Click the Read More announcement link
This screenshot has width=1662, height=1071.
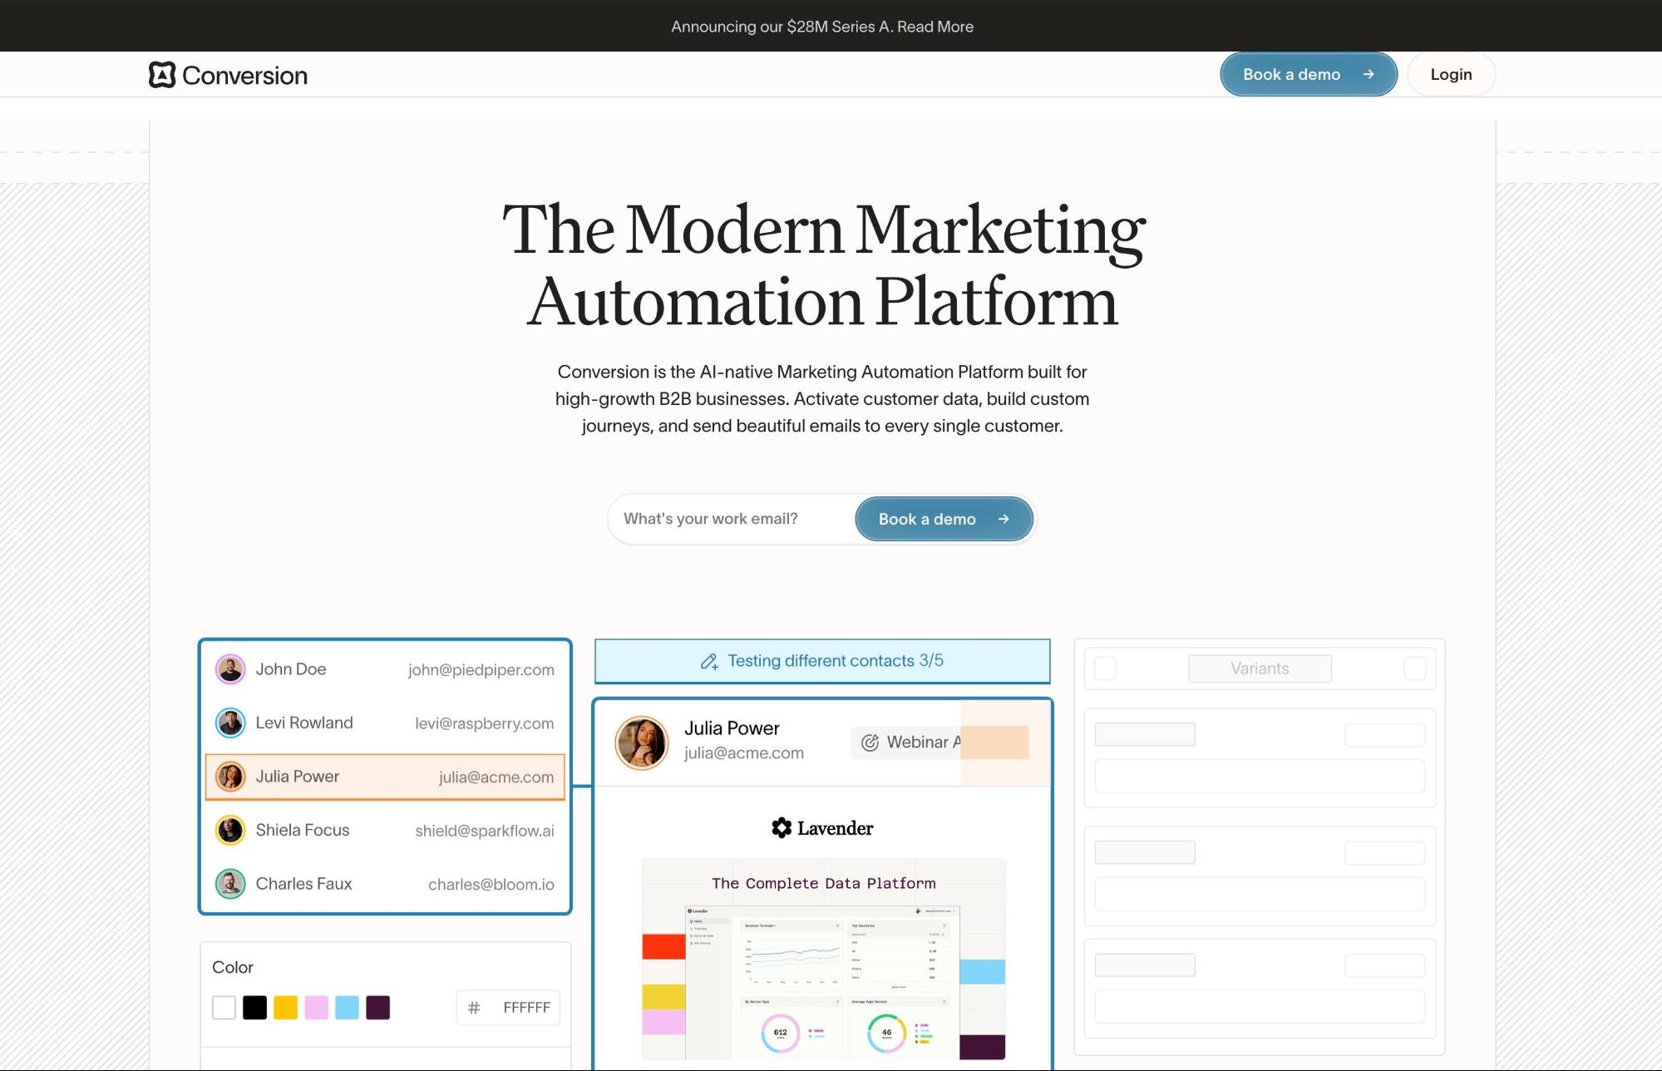(x=935, y=27)
